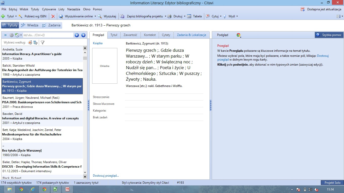Open Zadania & Lokalizacje tab
This screenshot has width=344, height=193.
pyautogui.click(x=191, y=35)
